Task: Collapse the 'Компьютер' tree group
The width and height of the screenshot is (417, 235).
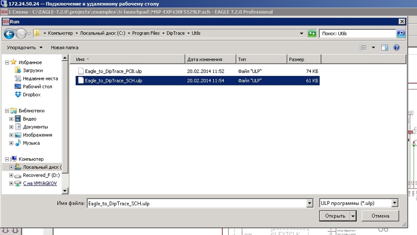Action: 7,159
